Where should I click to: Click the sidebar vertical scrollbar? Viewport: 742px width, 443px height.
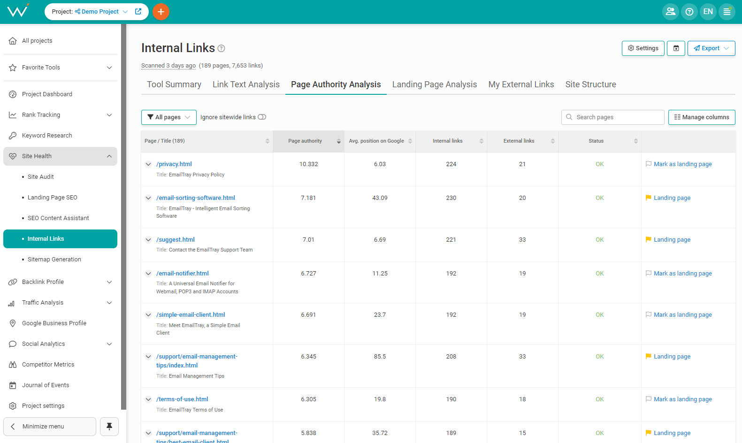pyautogui.click(x=123, y=217)
